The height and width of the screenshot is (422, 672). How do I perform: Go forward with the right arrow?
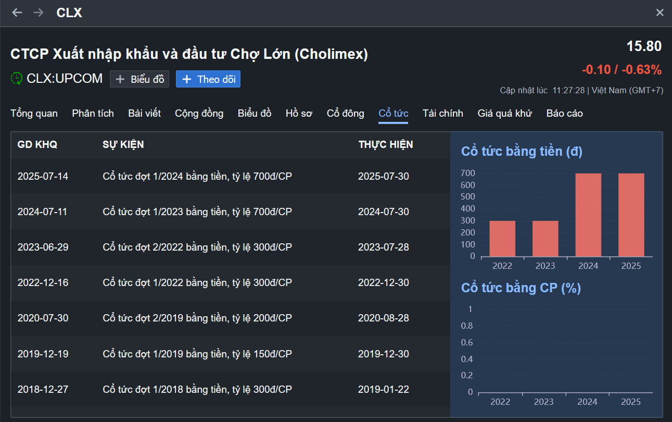coord(38,13)
